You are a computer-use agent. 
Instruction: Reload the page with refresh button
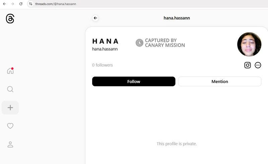point(21,4)
